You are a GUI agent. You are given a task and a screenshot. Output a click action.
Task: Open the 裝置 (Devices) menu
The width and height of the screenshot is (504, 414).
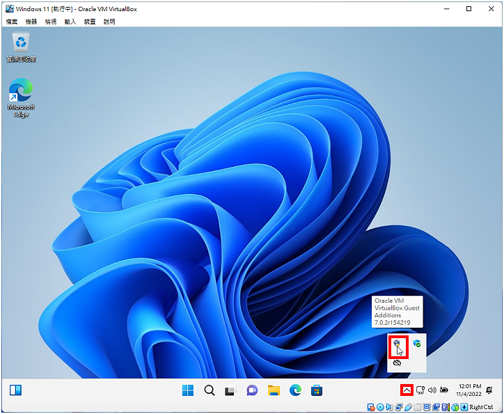coord(90,22)
